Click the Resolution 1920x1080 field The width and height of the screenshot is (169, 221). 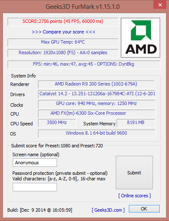click(63, 53)
